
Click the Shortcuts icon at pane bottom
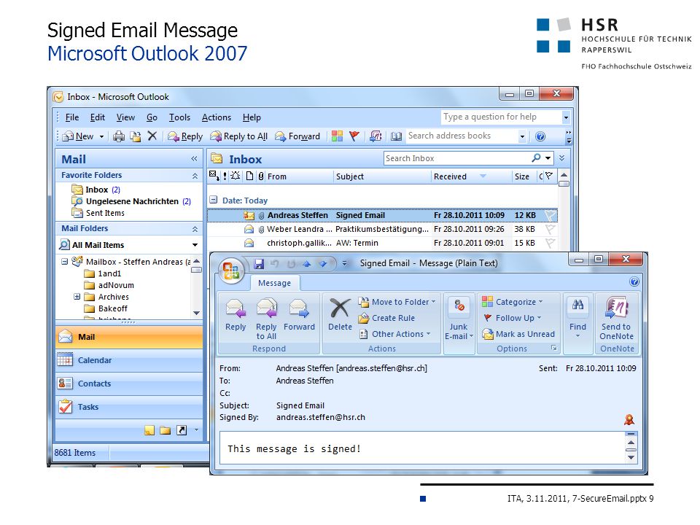(x=182, y=430)
